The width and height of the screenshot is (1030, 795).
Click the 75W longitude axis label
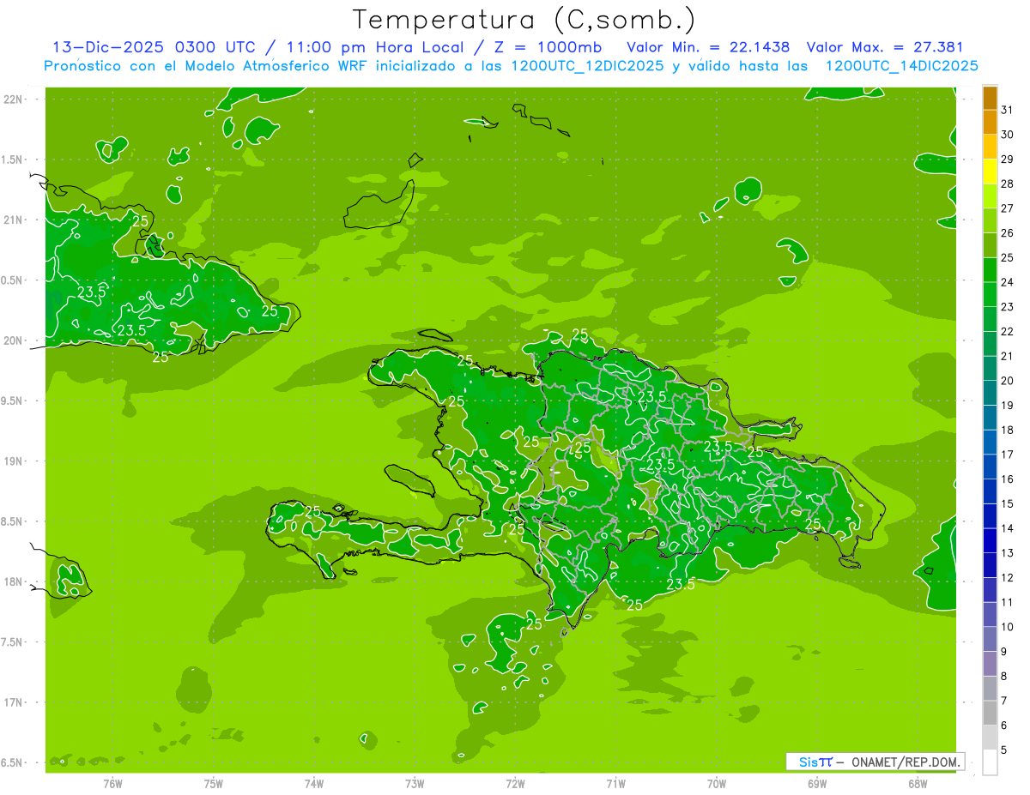(x=213, y=783)
